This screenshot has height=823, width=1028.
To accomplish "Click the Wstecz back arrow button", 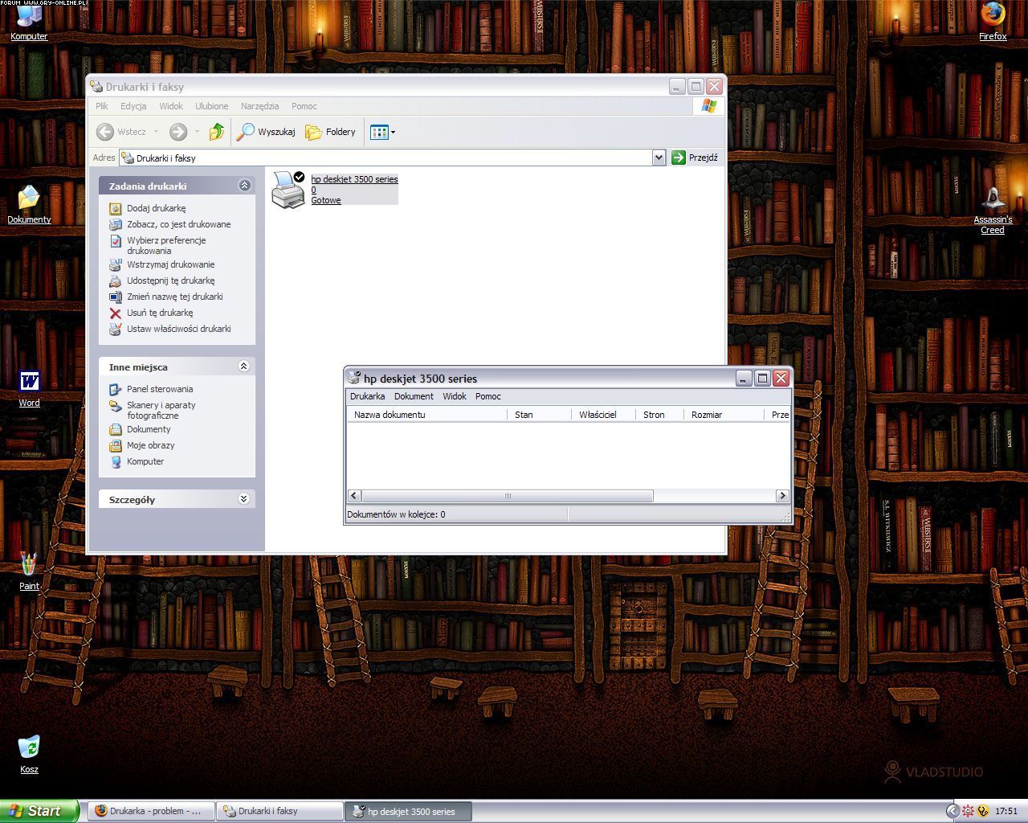I will pyautogui.click(x=121, y=132).
